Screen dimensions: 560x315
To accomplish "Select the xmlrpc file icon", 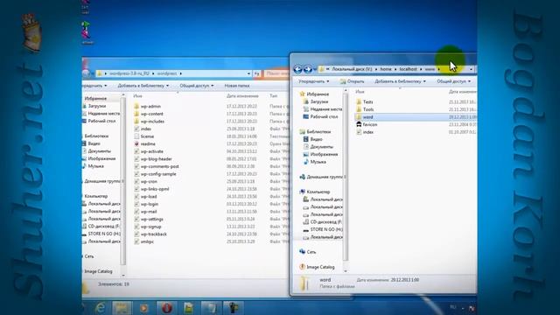I will (136, 241).
